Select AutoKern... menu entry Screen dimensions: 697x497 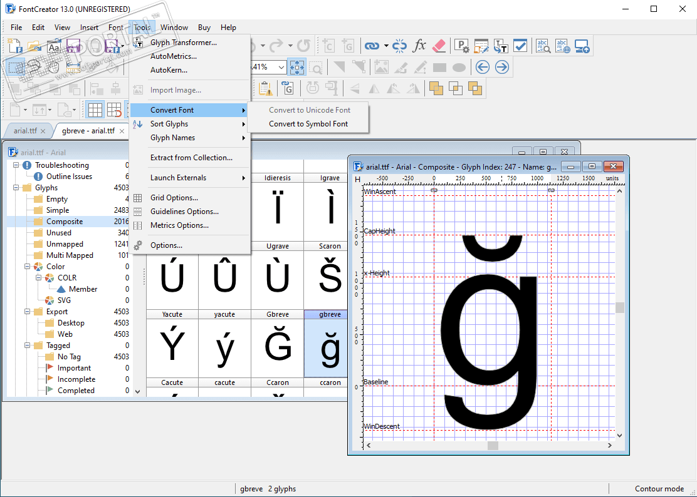click(191, 70)
